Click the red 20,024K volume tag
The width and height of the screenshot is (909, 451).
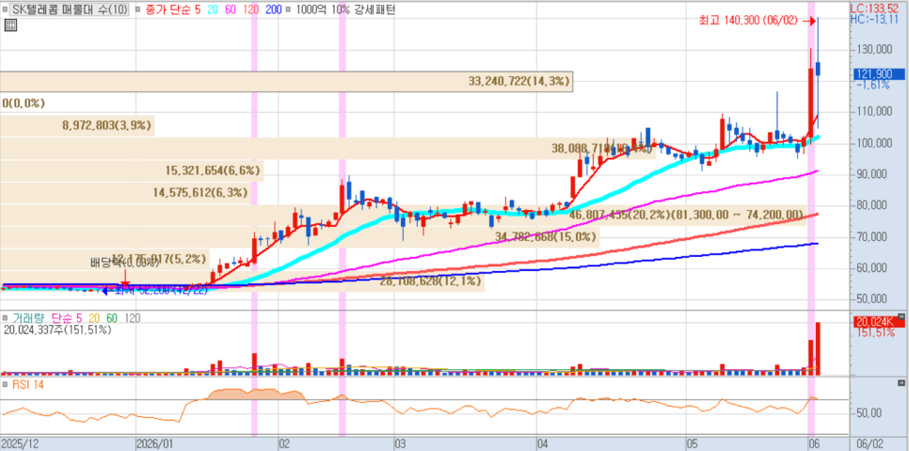(875, 322)
